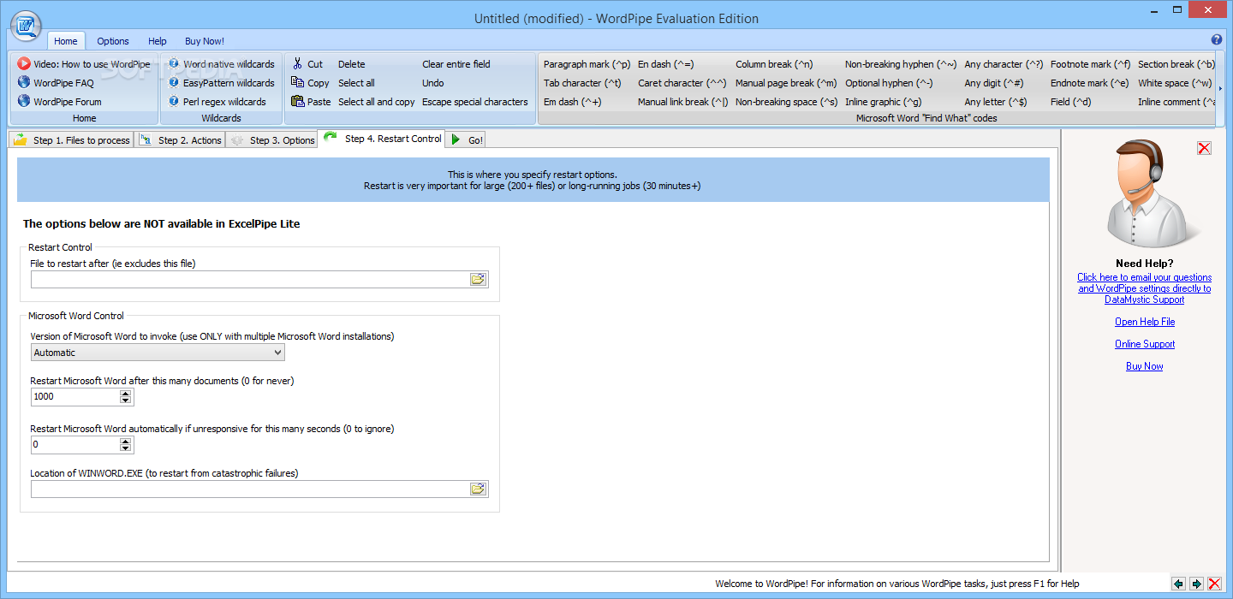The width and height of the screenshot is (1233, 599).
Task: Click Escape special characters
Action: pyautogui.click(x=474, y=102)
